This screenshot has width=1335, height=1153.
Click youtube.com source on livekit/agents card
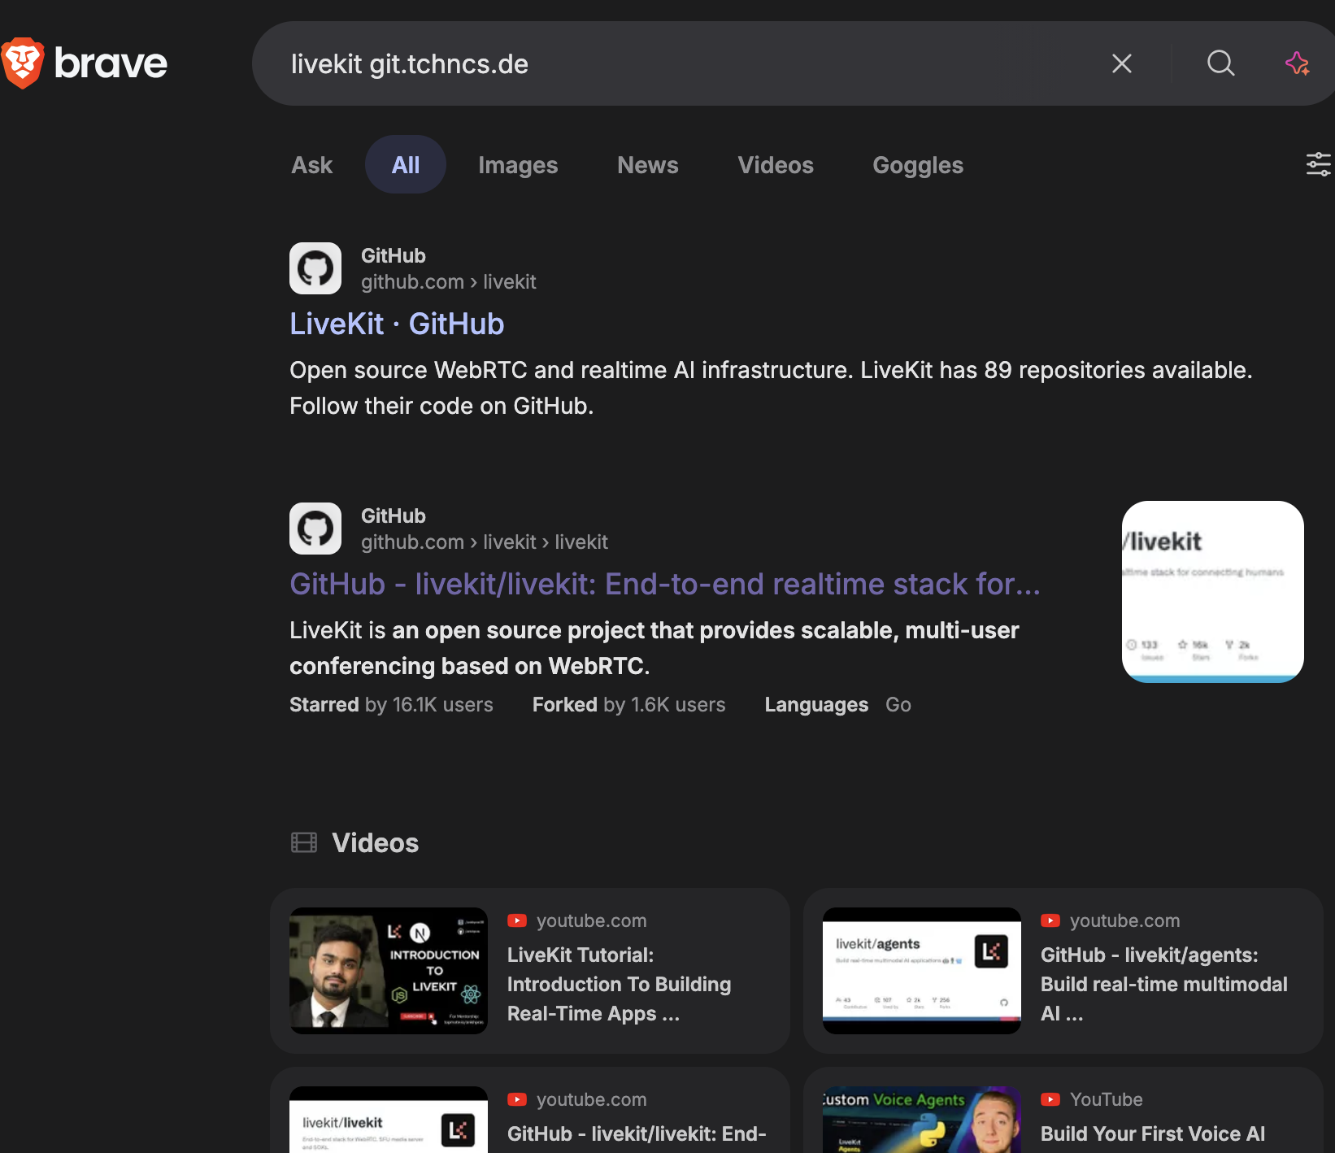1125,920
